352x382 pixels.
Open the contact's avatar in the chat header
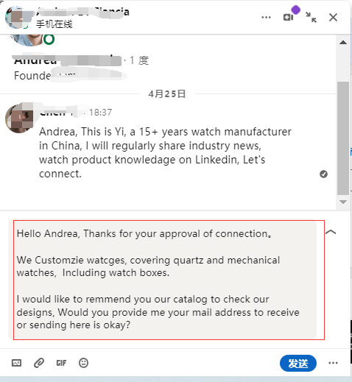[x=18, y=17]
